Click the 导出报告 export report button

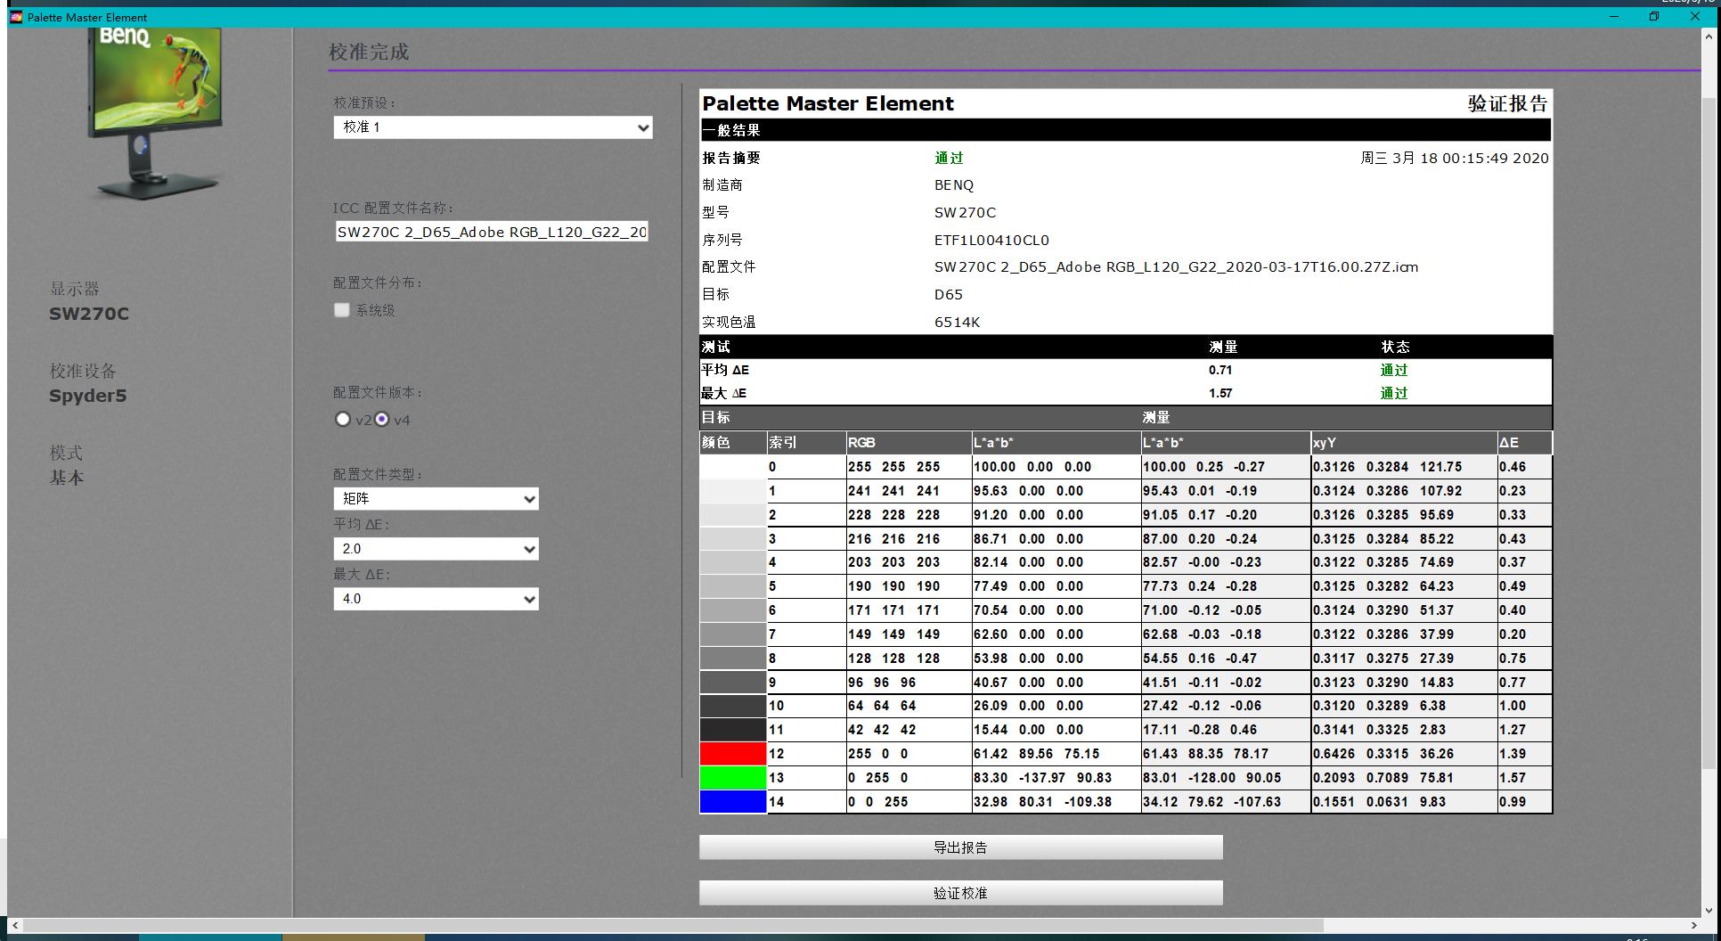coord(960,847)
